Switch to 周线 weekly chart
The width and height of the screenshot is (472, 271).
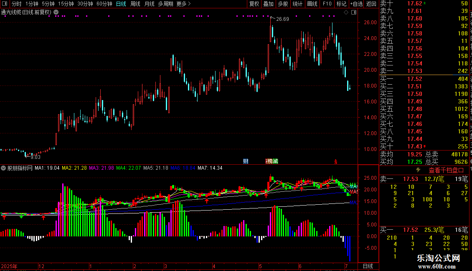[135, 4]
